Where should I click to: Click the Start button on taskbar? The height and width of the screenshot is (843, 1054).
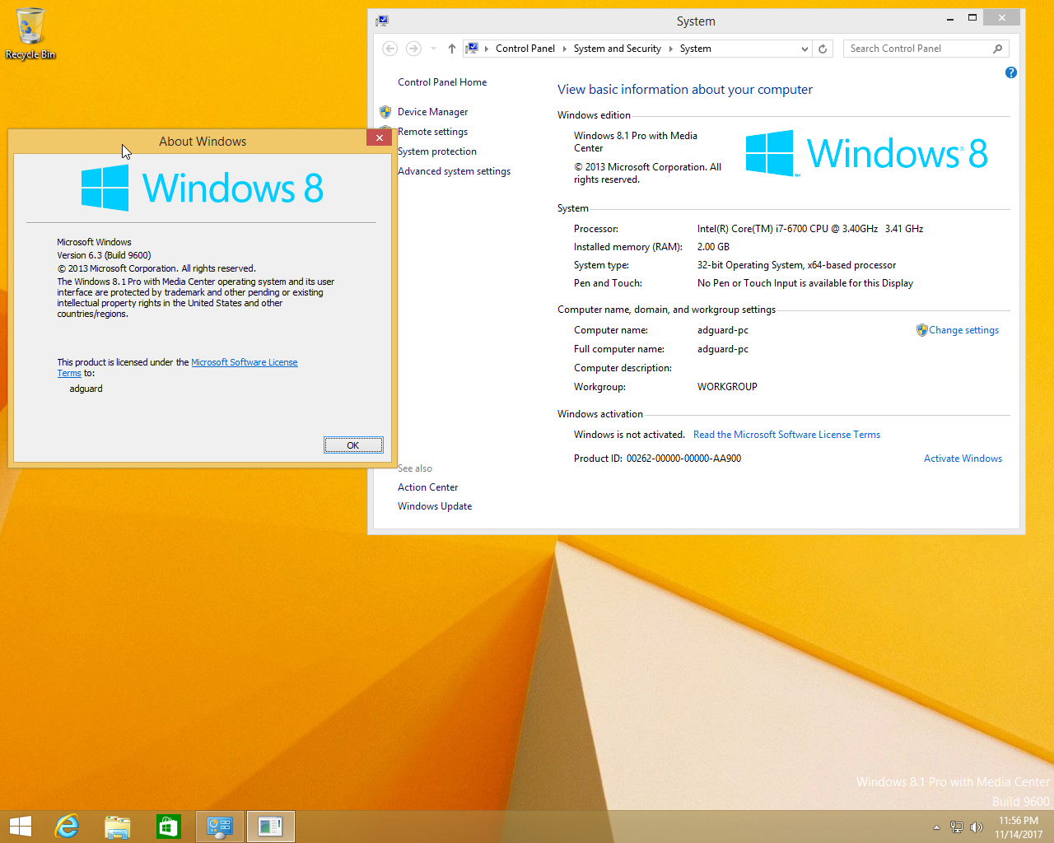(21, 827)
